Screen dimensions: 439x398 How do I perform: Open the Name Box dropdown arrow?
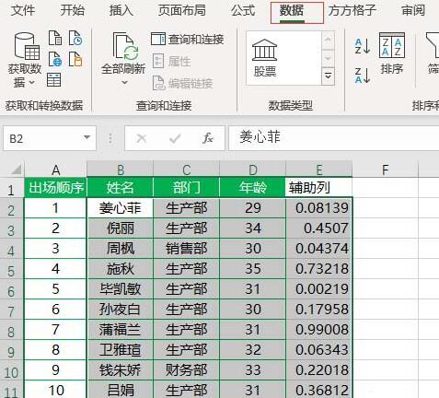pyautogui.click(x=87, y=138)
